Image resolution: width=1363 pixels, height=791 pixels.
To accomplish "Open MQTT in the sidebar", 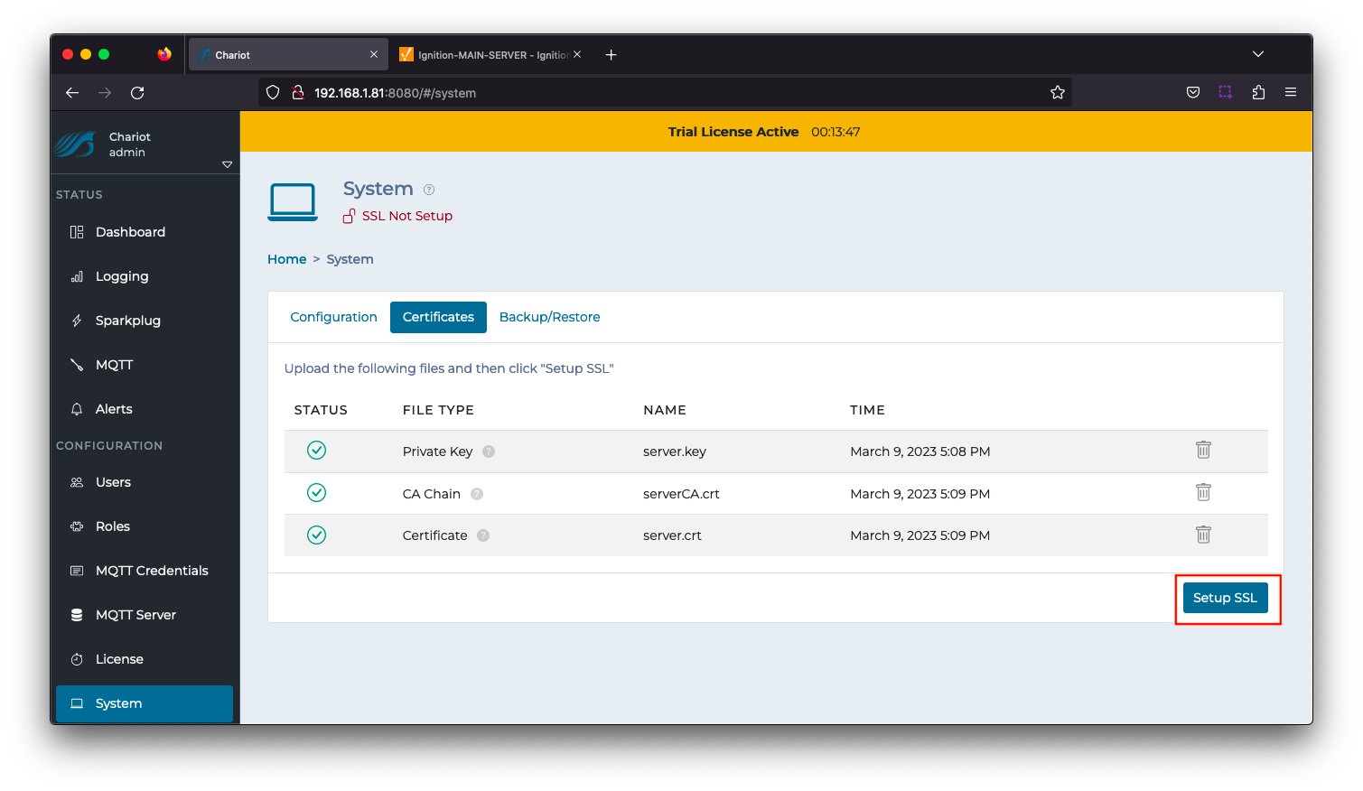I will coord(145,365).
